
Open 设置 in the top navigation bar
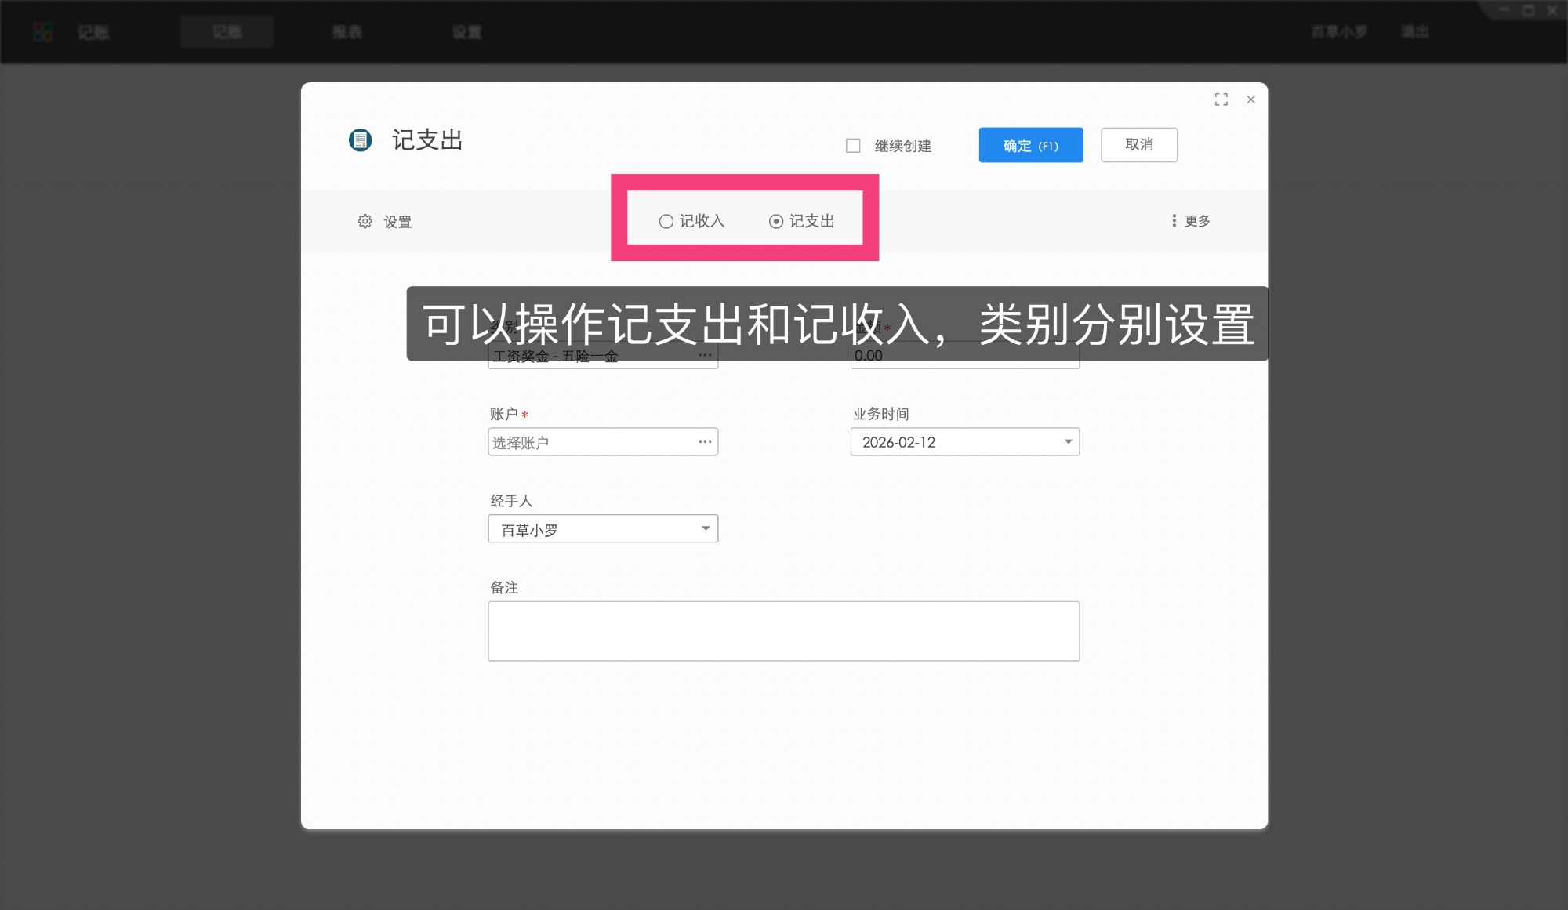(x=465, y=32)
